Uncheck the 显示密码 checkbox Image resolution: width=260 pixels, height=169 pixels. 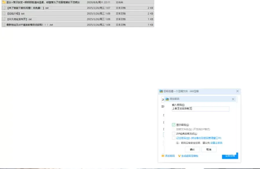tap(174, 125)
